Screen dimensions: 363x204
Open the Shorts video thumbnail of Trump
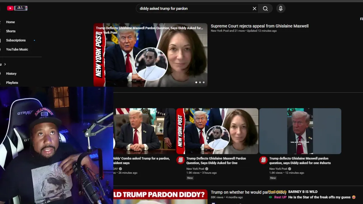(x=300, y=131)
